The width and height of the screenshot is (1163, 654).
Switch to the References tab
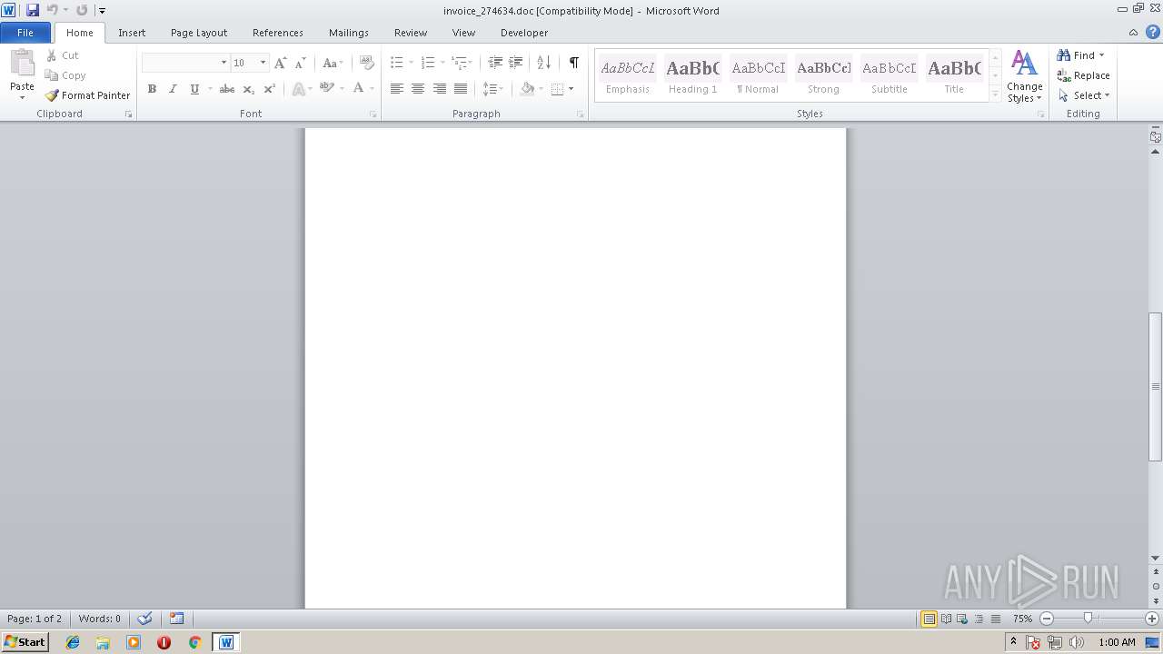(x=278, y=33)
